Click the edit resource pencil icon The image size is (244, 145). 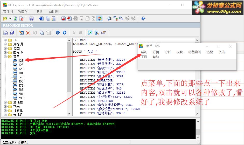click(21, 33)
